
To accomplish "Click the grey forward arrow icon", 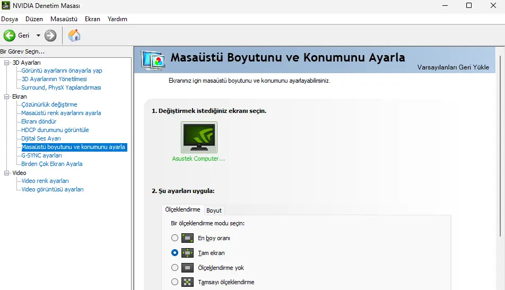I will coord(50,36).
